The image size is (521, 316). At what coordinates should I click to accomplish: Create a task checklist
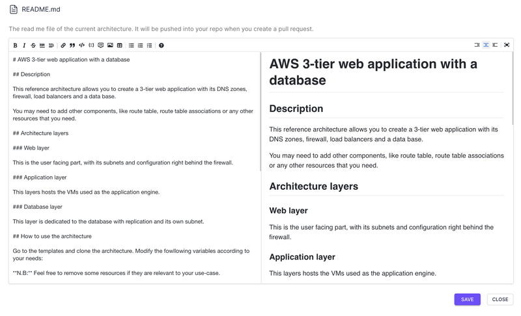[150, 46]
